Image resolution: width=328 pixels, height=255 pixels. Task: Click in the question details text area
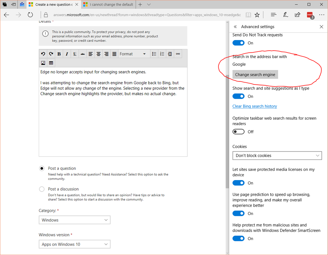coord(113,112)
